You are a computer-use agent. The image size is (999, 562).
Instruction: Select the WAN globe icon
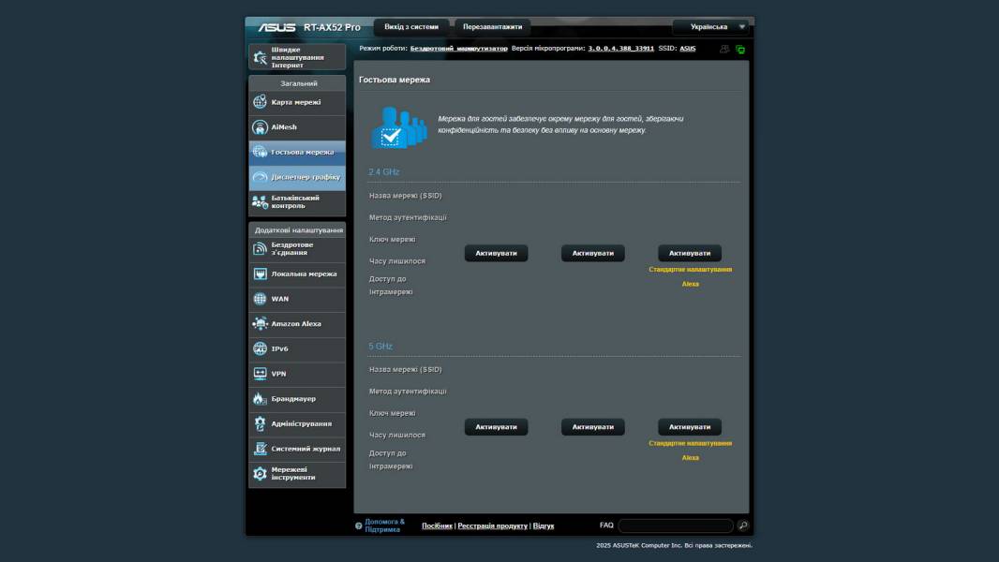pos(261,299)
